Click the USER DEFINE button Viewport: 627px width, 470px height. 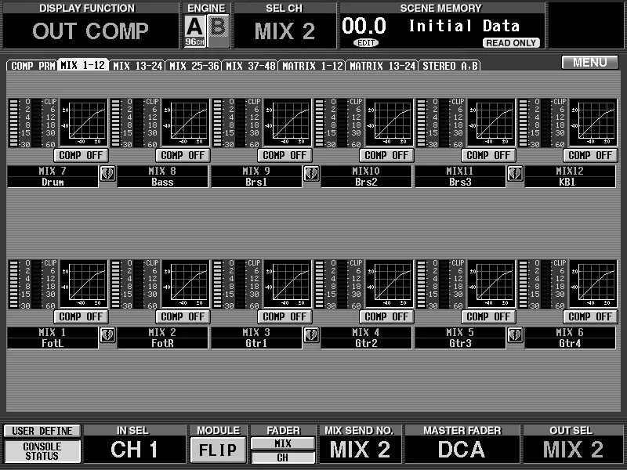[42, 431]
